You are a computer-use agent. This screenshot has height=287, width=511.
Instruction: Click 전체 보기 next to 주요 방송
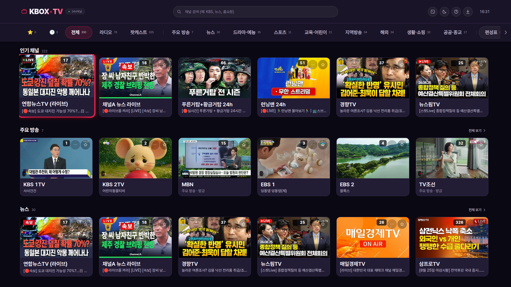click(477, 130)
